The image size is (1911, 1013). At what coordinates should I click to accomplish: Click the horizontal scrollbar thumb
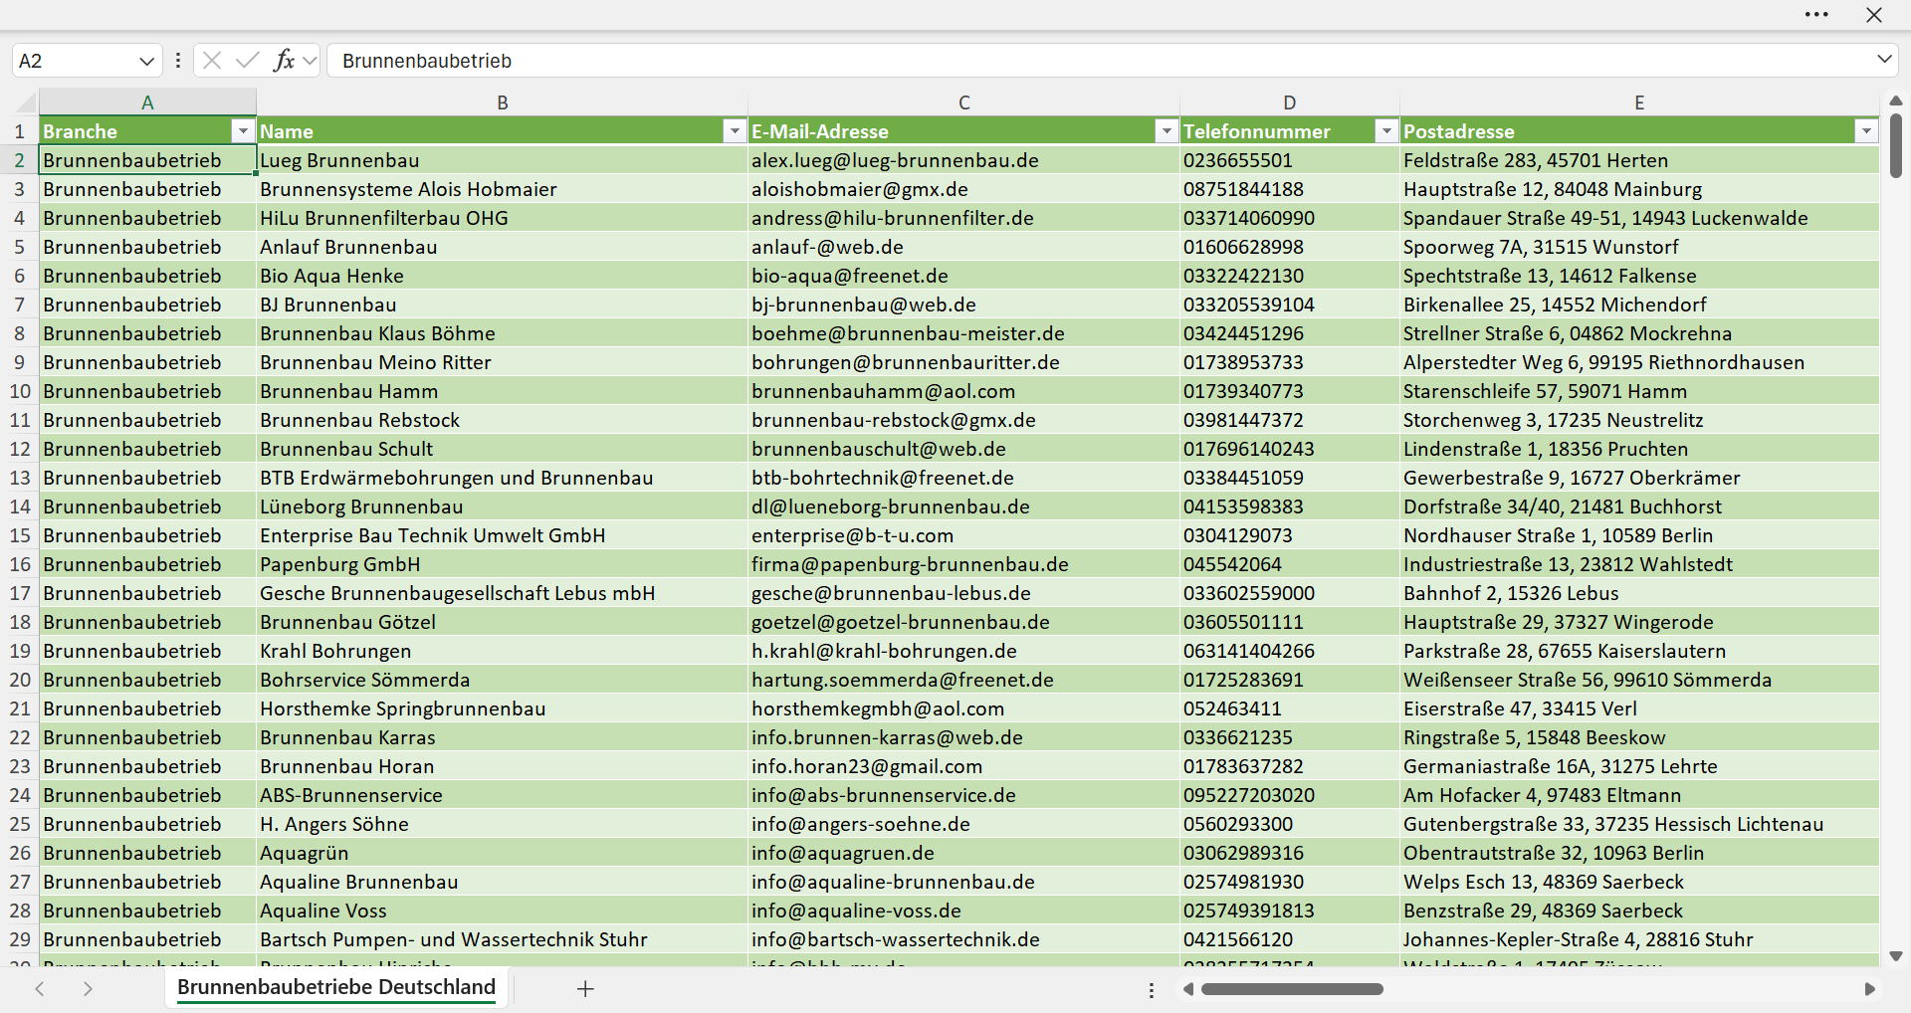coord(1292,989)
